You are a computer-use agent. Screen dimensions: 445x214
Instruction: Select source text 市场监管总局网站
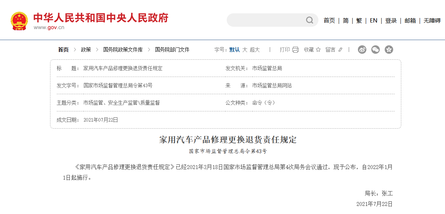tap(272, 85)
